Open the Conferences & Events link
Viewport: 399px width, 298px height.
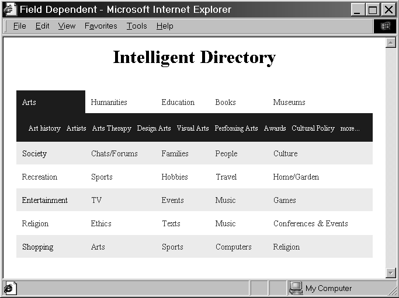[x=310, y=223]
